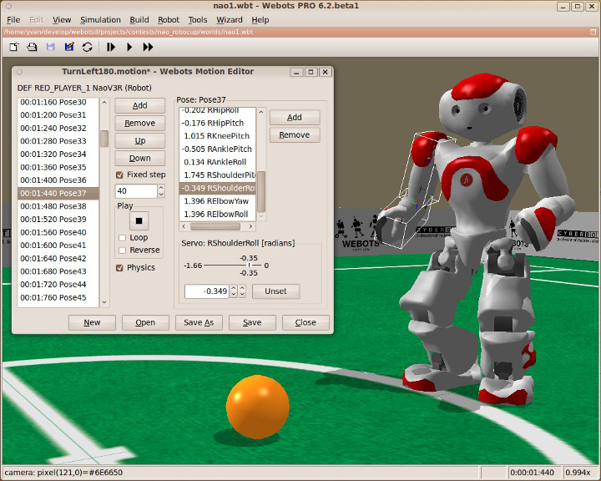Screen dimensions: 601x481
Task: Click pose list scroll-down arrow
Action: pyautogui.click(x=104, y=302)
